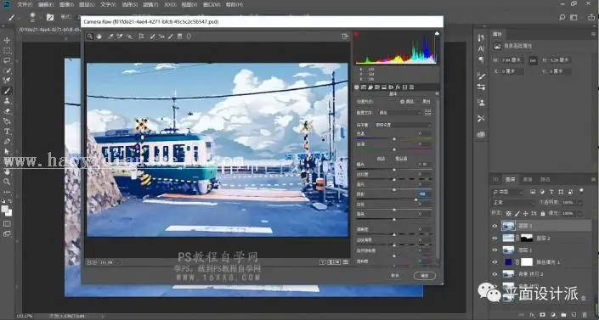The width and height of the screenshot is (599, 320).
Task: Open the layer opacity dropdown arrow
Action: pos(580,202)
